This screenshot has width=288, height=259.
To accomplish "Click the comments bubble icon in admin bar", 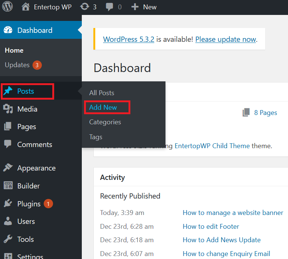I will (109, 7).
